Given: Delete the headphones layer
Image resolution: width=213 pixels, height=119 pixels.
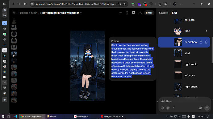Looking at the screenshot, I should pyautogui.click(x=206, y=42).
